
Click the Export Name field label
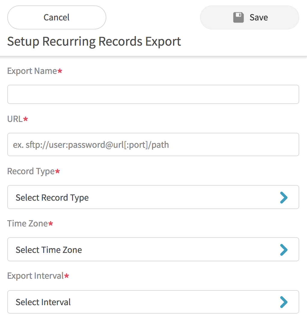32,71
